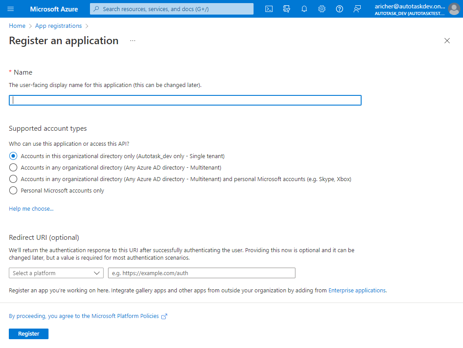Open the Feedback panel icon
The image size is (463, 348).
[357, 9]
